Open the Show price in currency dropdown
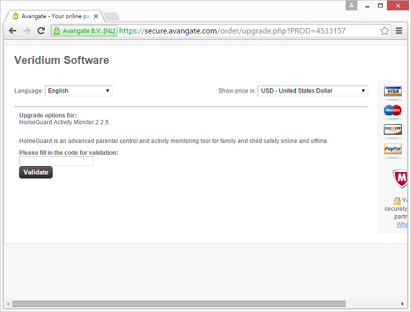411x312 pixels. [x=313, y=91]
